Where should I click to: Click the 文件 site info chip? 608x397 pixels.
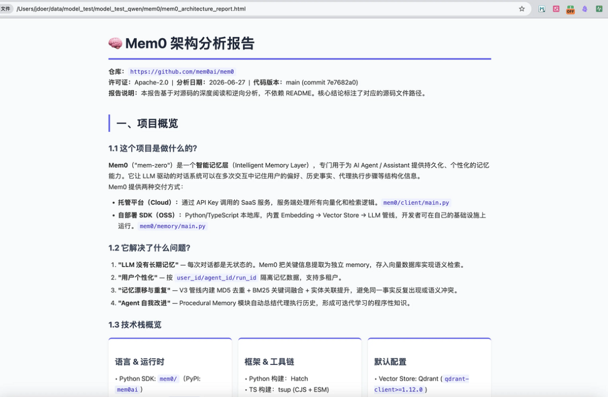pyautogui.click(x=6, y=8)
